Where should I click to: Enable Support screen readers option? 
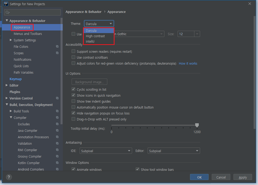tap(73, 51)
